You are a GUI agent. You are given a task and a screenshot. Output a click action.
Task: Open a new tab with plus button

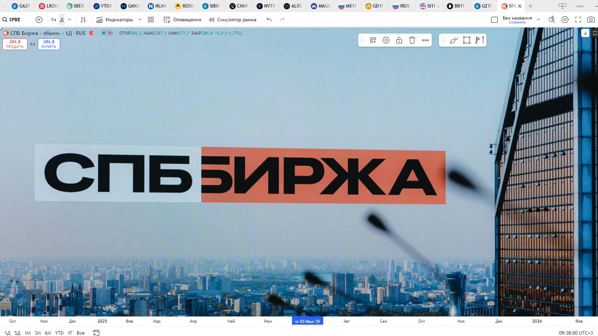[530, 6]
